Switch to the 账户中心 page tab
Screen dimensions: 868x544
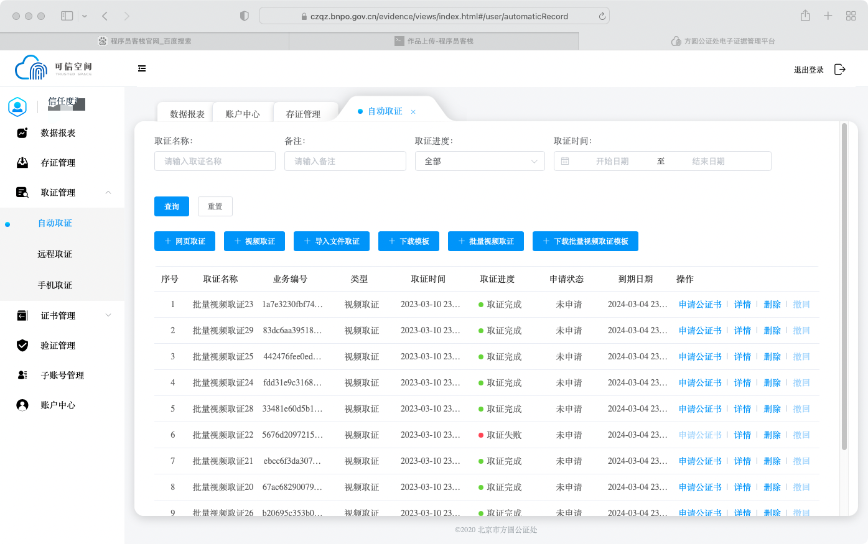pyautogui.click(x=242, y=114)
